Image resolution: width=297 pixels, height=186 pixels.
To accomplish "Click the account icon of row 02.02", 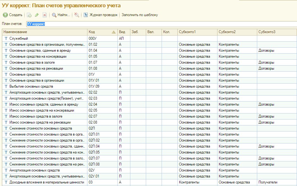I will click(x=6, y=92).
